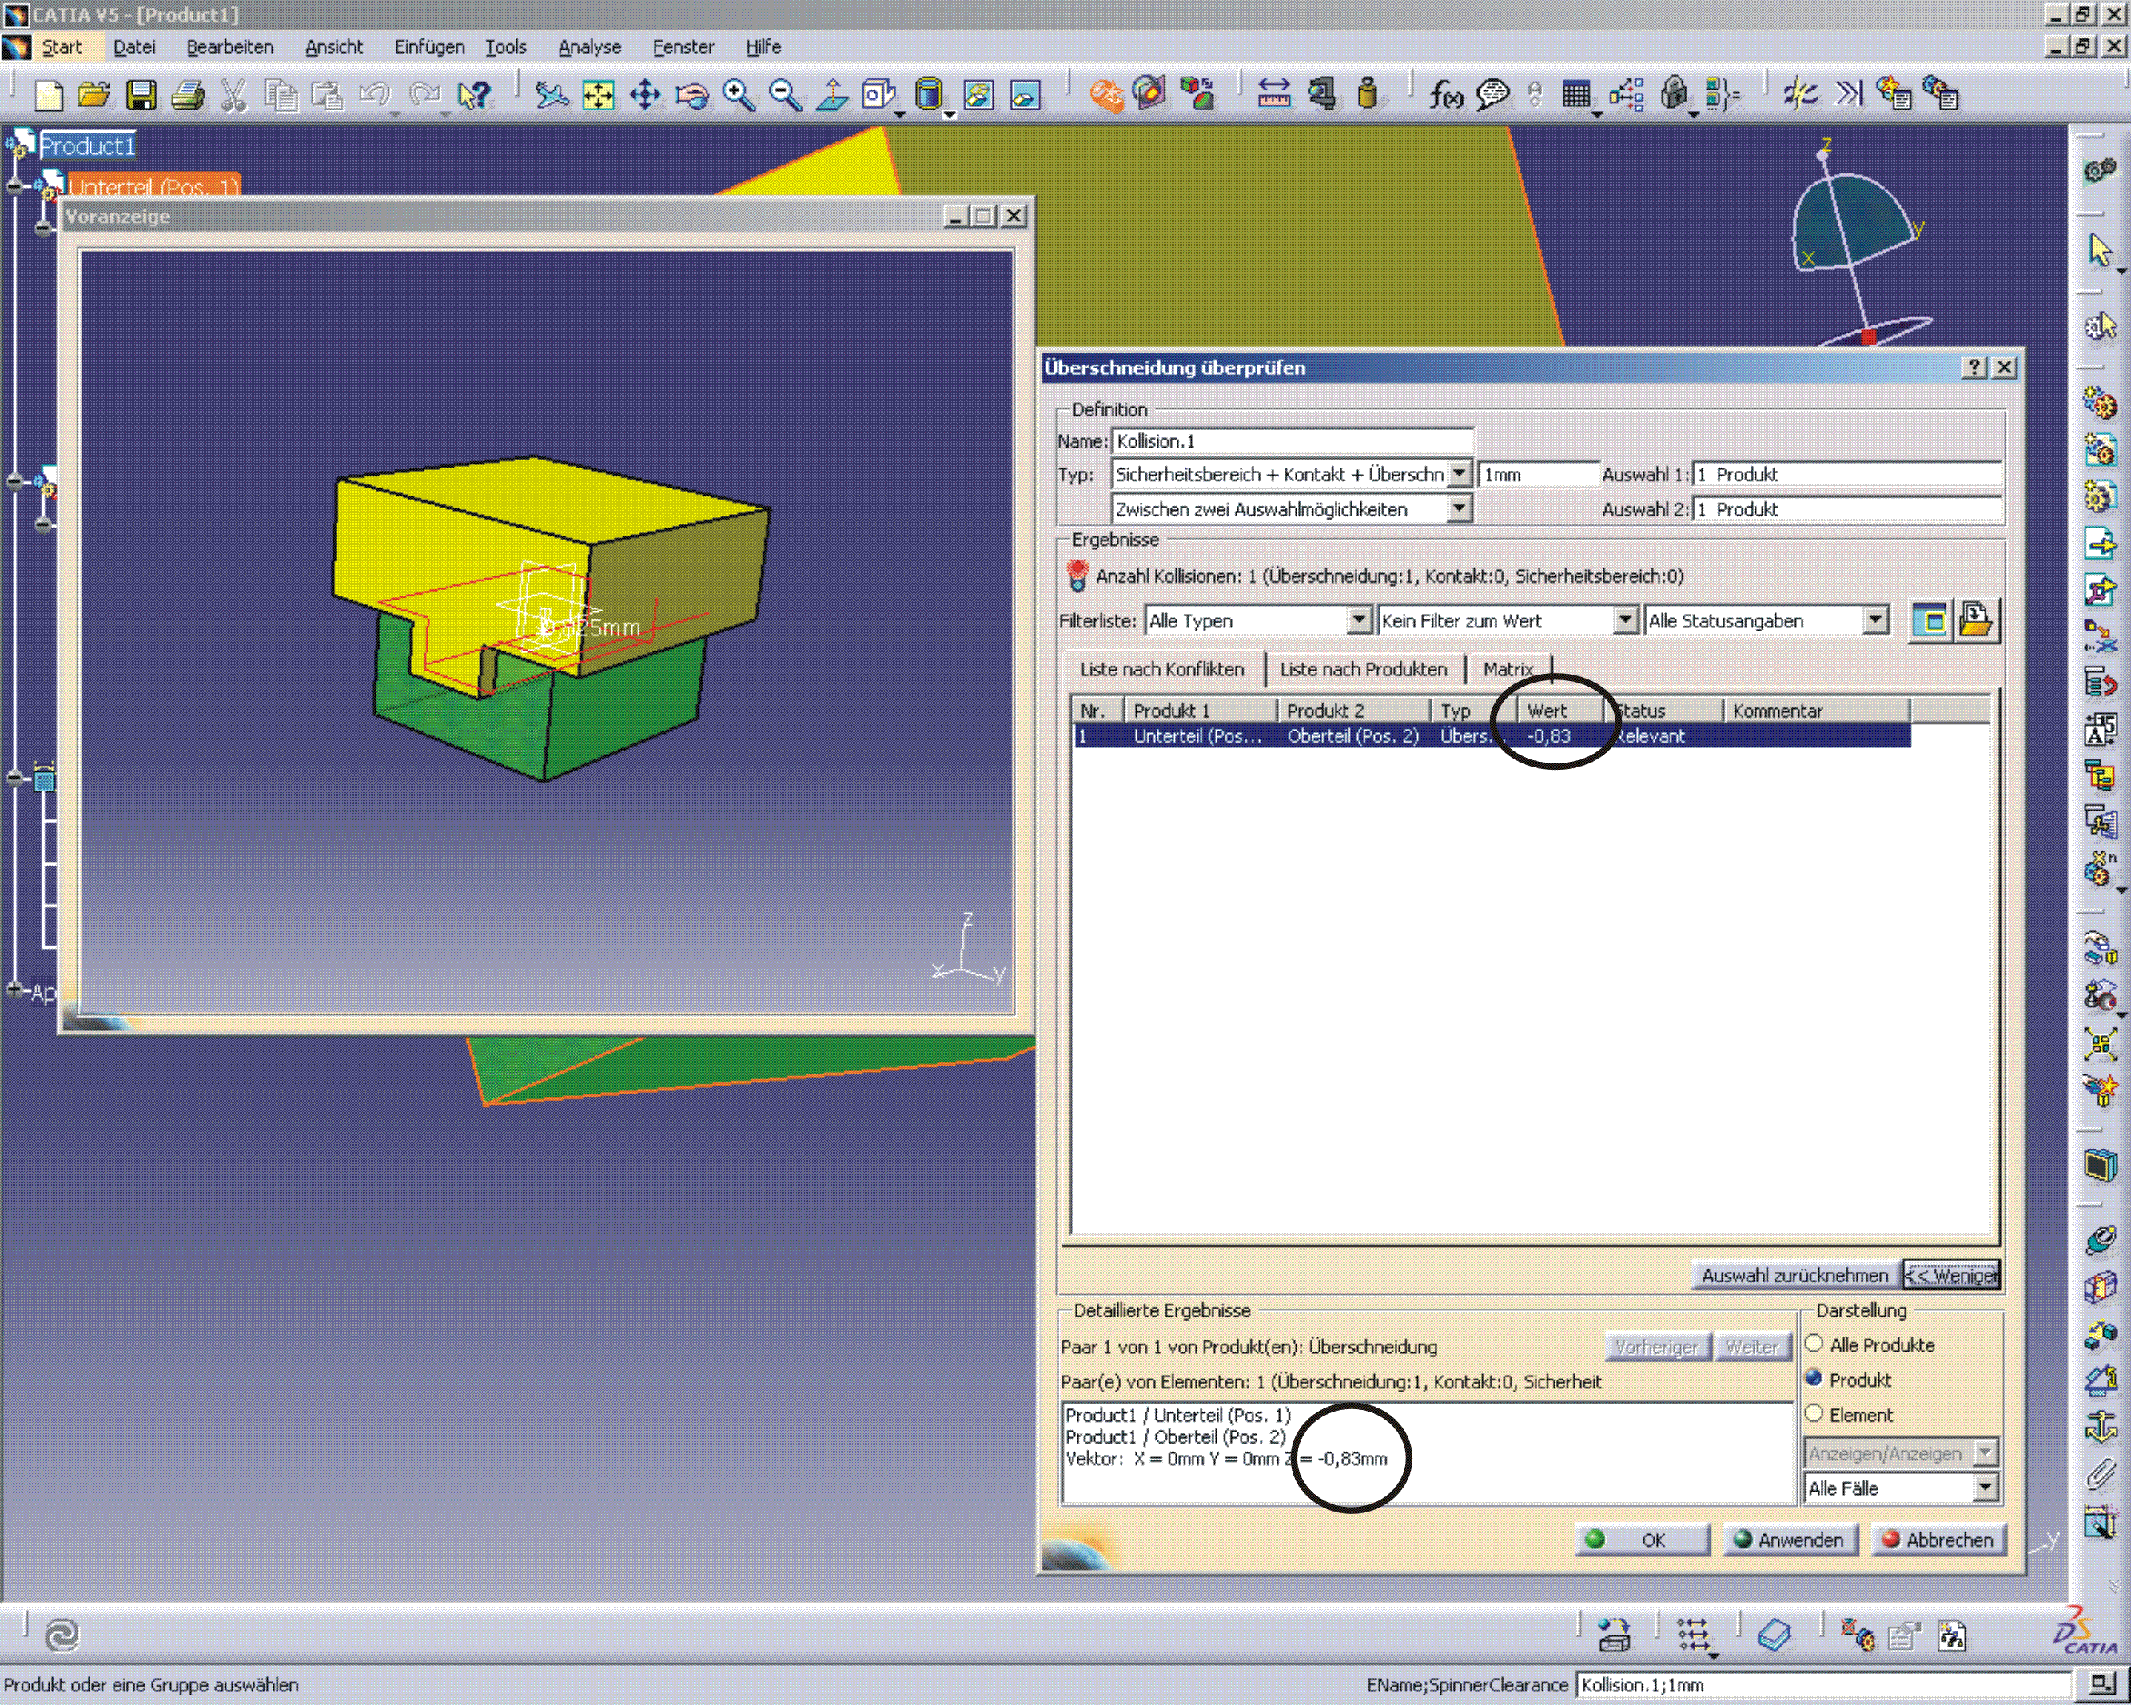2131x1705 pixels.
Task: Click the command field Kollision.1;1mm in status bar
Action: tap(1822, 1685)
